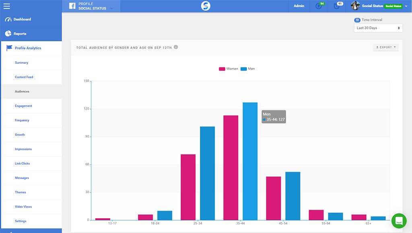Open the notification icon with badge 94
The height and width of the screenshot is (233, 412).
[x=319, y=6]
